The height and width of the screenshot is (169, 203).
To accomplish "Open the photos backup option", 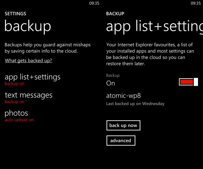I will (16, 113).
